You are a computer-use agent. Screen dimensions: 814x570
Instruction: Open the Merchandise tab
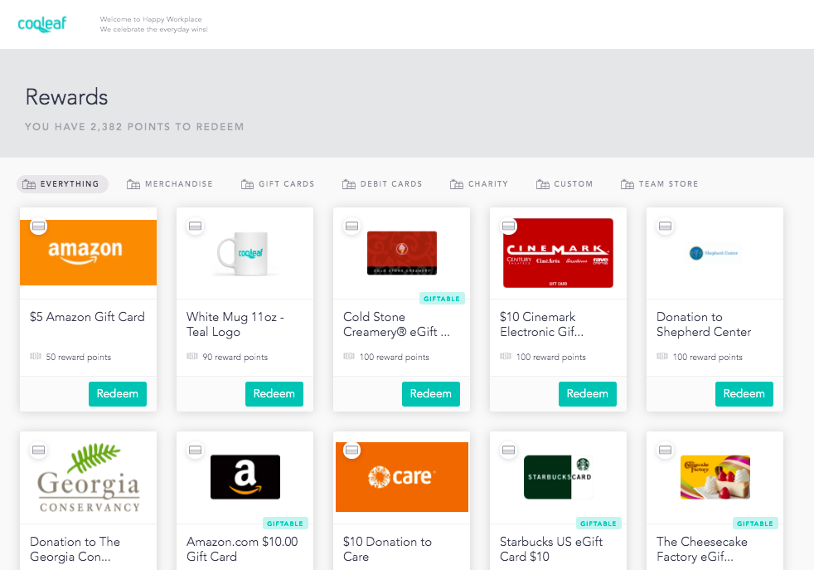pyautogui.click(x=170, y=184)
